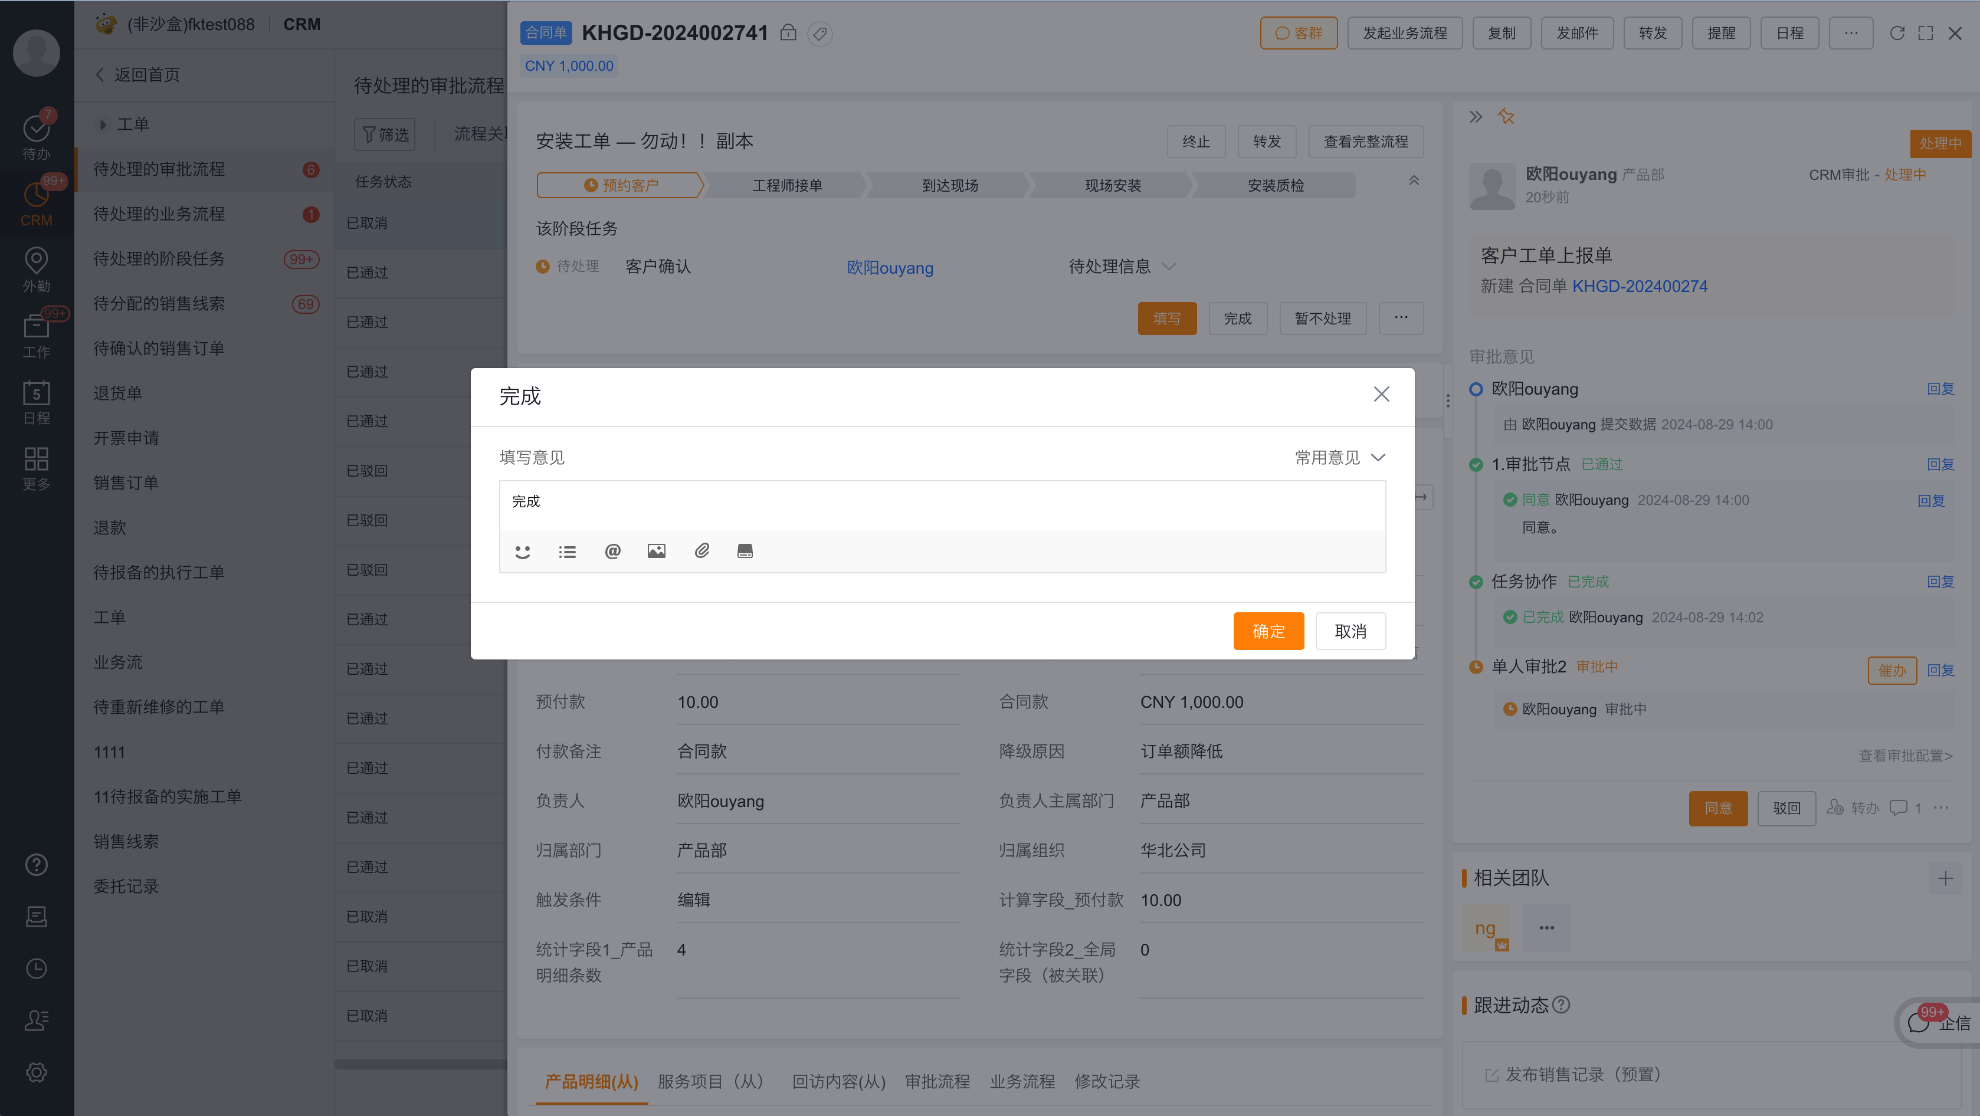This screenshot has height=1116, width=1980.
Task: Click the 确定 button to confirm
Action: coord(1268,630)
